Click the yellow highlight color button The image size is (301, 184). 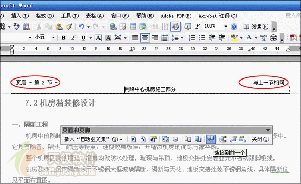pyautogui.click(x=234, y=38)
